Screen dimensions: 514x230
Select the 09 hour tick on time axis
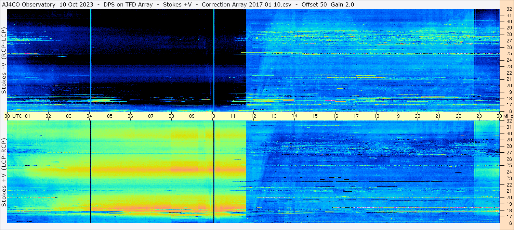[x=192, y=116]
